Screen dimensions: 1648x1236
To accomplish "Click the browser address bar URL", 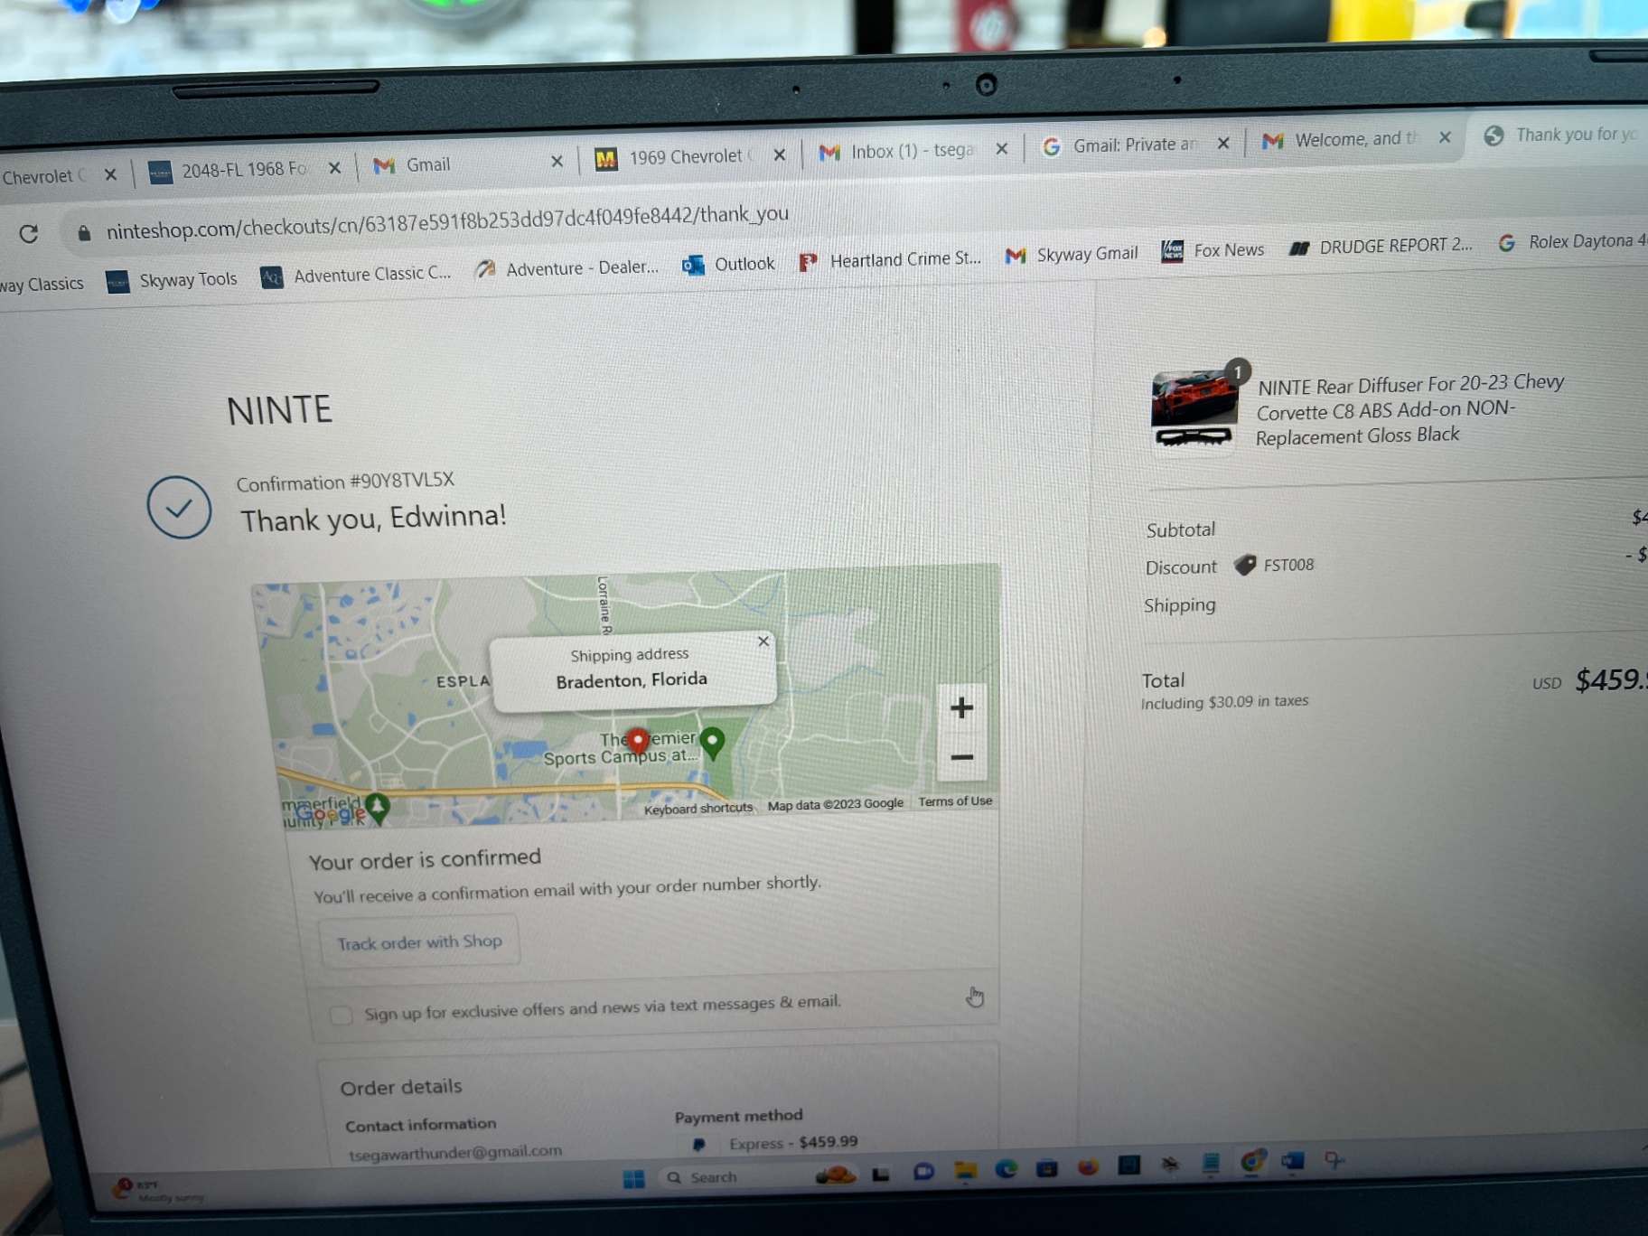I will [447, 220].
